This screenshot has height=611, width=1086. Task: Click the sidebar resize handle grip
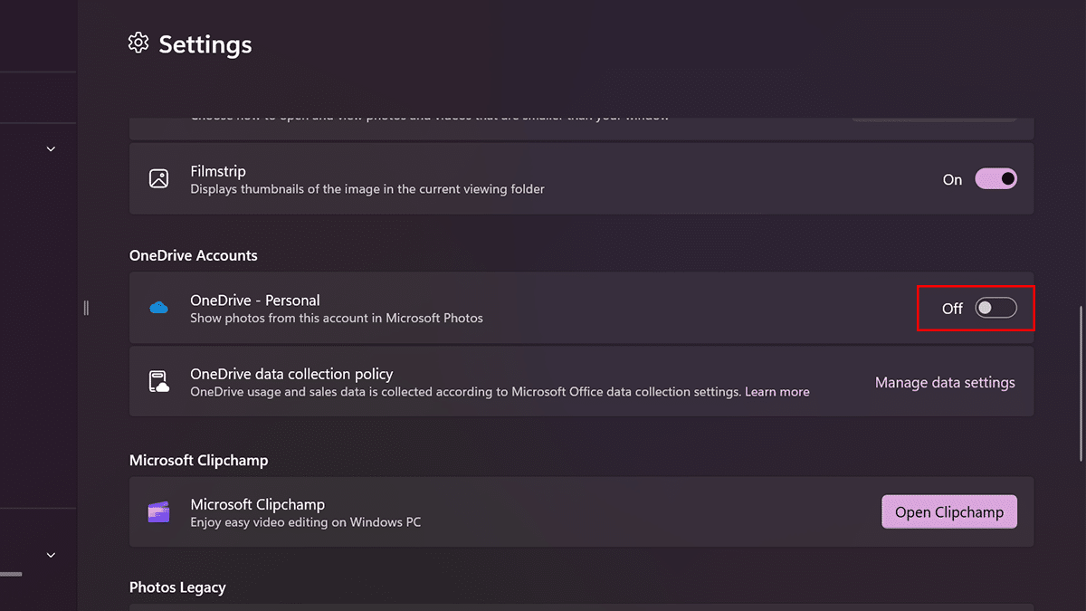pos(86,308)
